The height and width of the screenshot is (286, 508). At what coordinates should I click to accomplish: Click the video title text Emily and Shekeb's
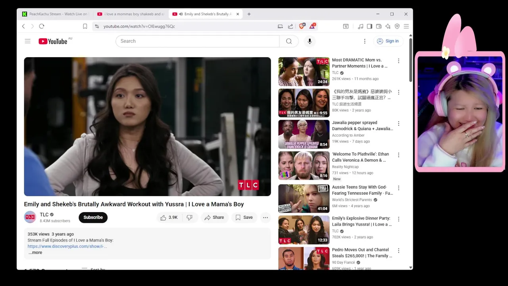pos(134,204)
